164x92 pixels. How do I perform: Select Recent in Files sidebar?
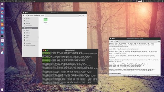point(30,19)
